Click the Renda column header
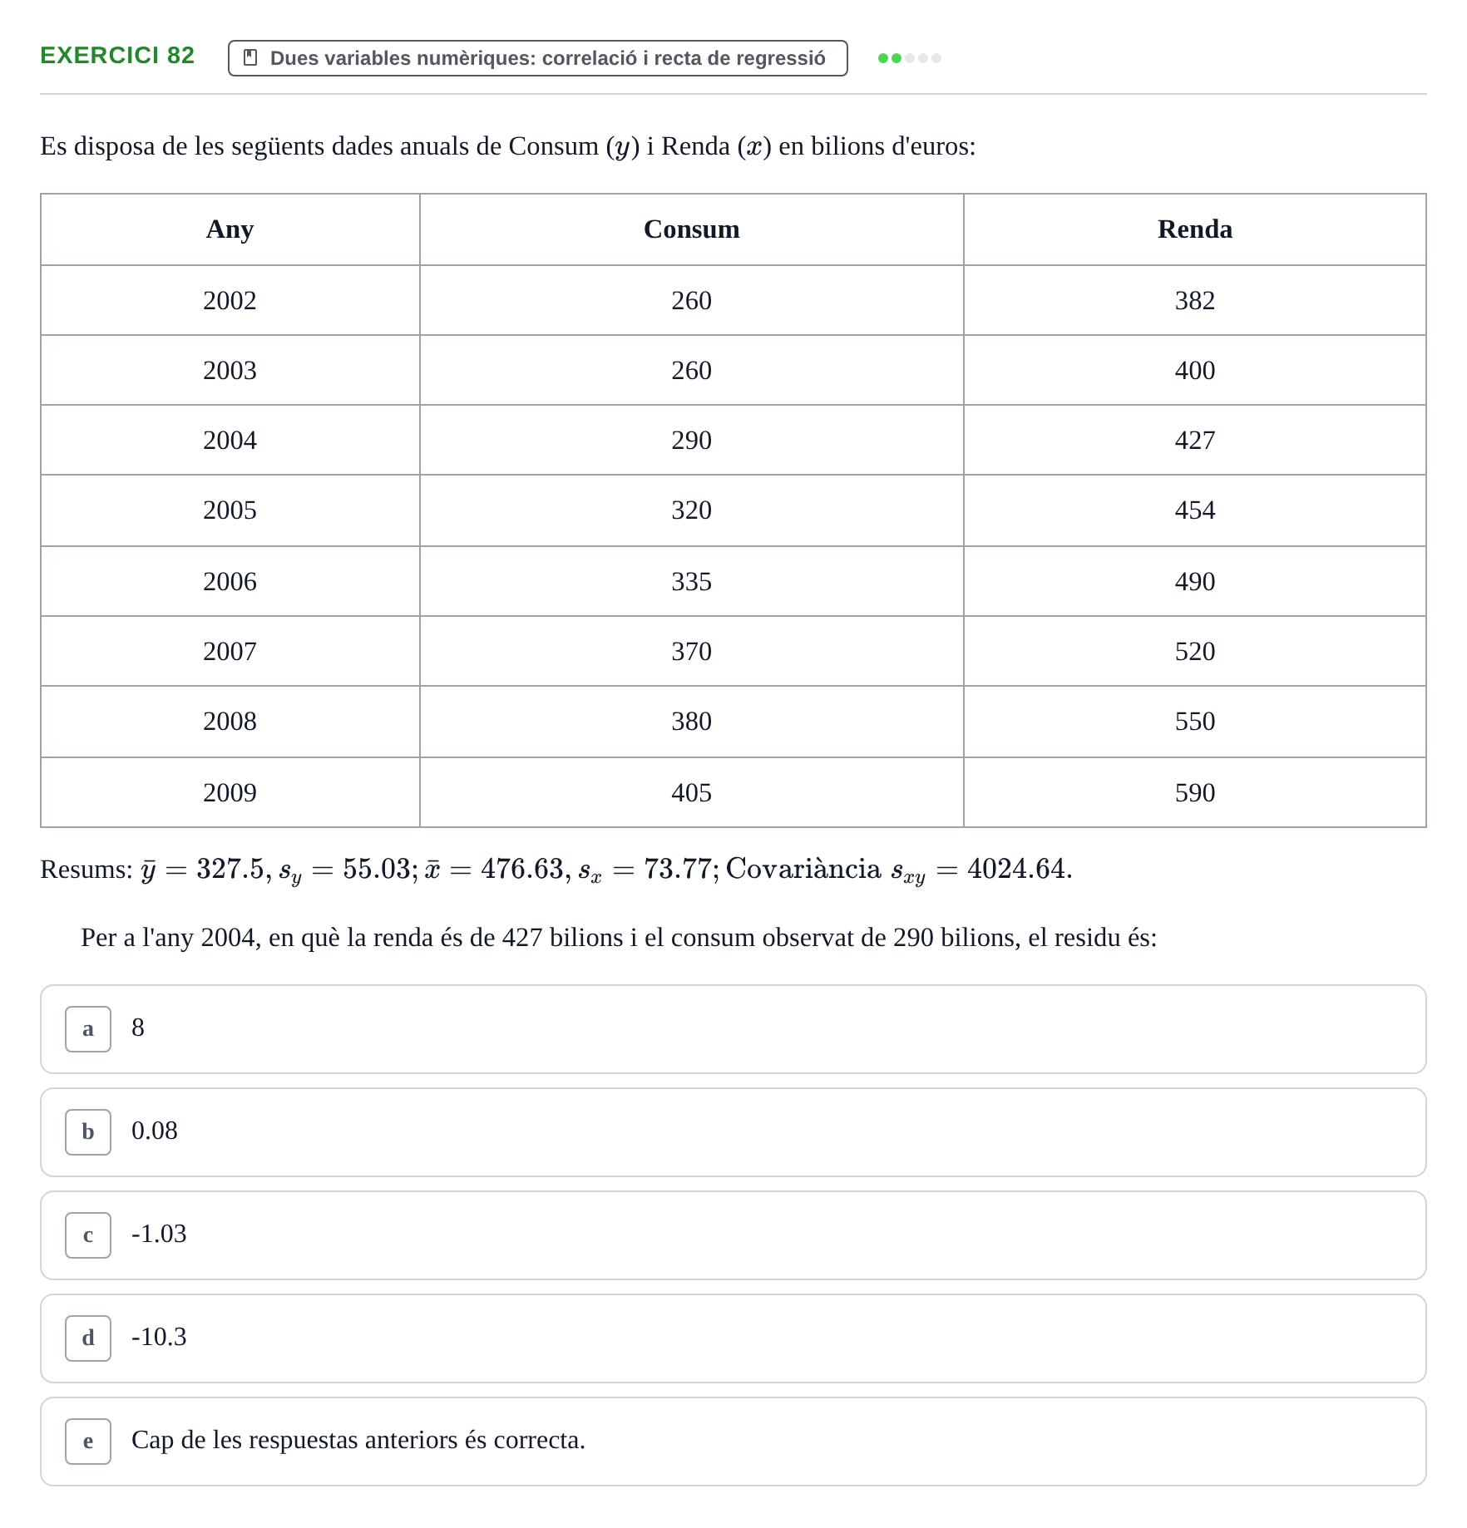This screenshot has height=1528, width=1467. click(1195, 229)
